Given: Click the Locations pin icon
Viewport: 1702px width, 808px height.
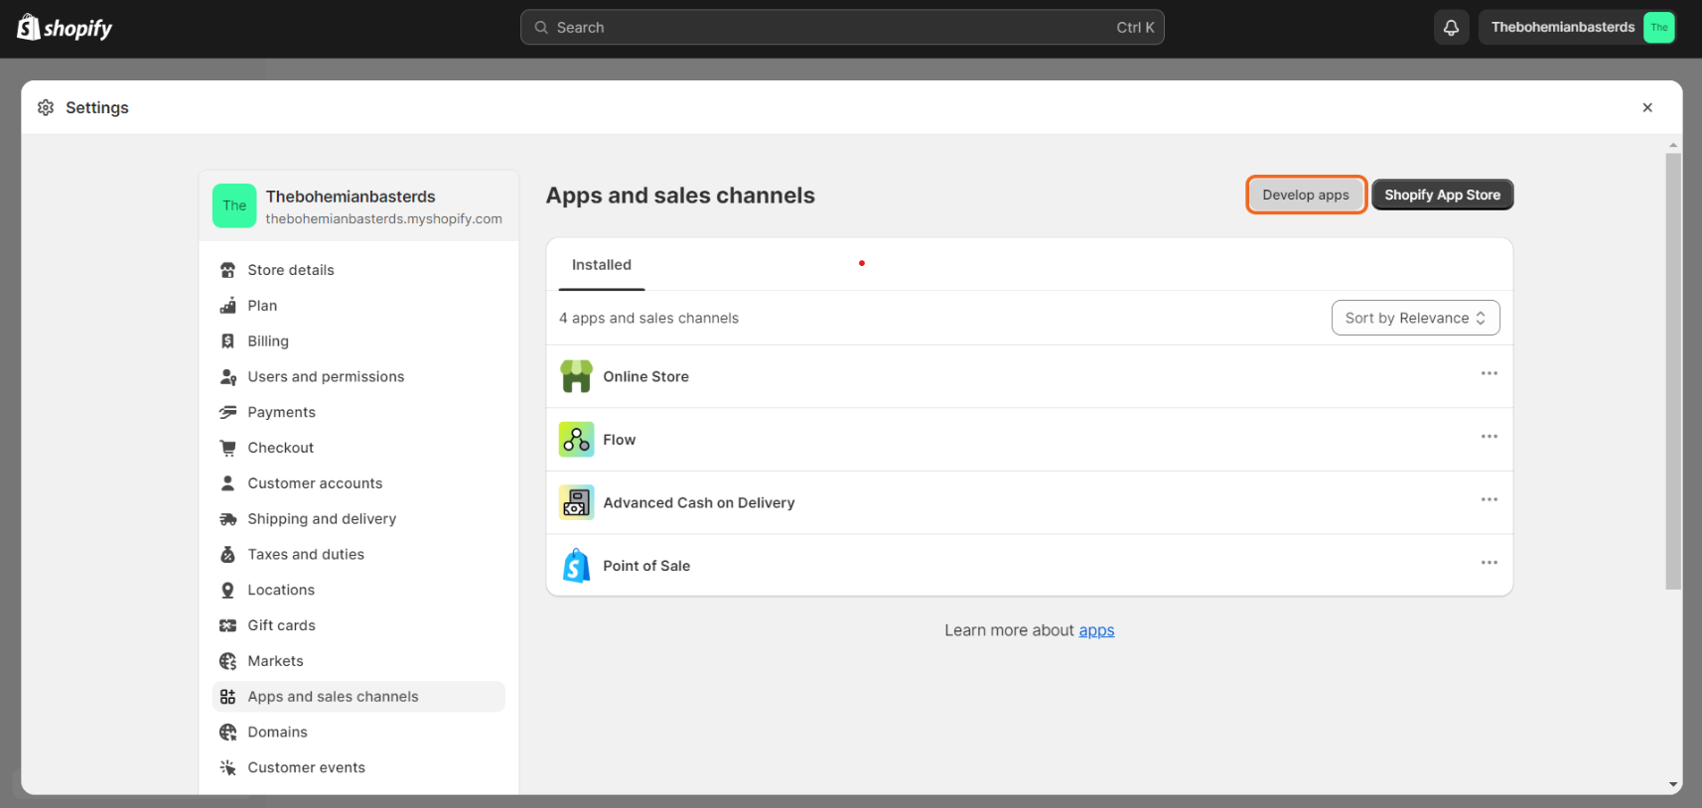Looking at the screenshot, I should 227,590.
